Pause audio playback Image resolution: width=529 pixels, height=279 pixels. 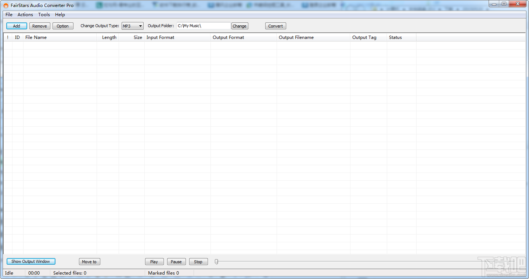click(176, 262)
